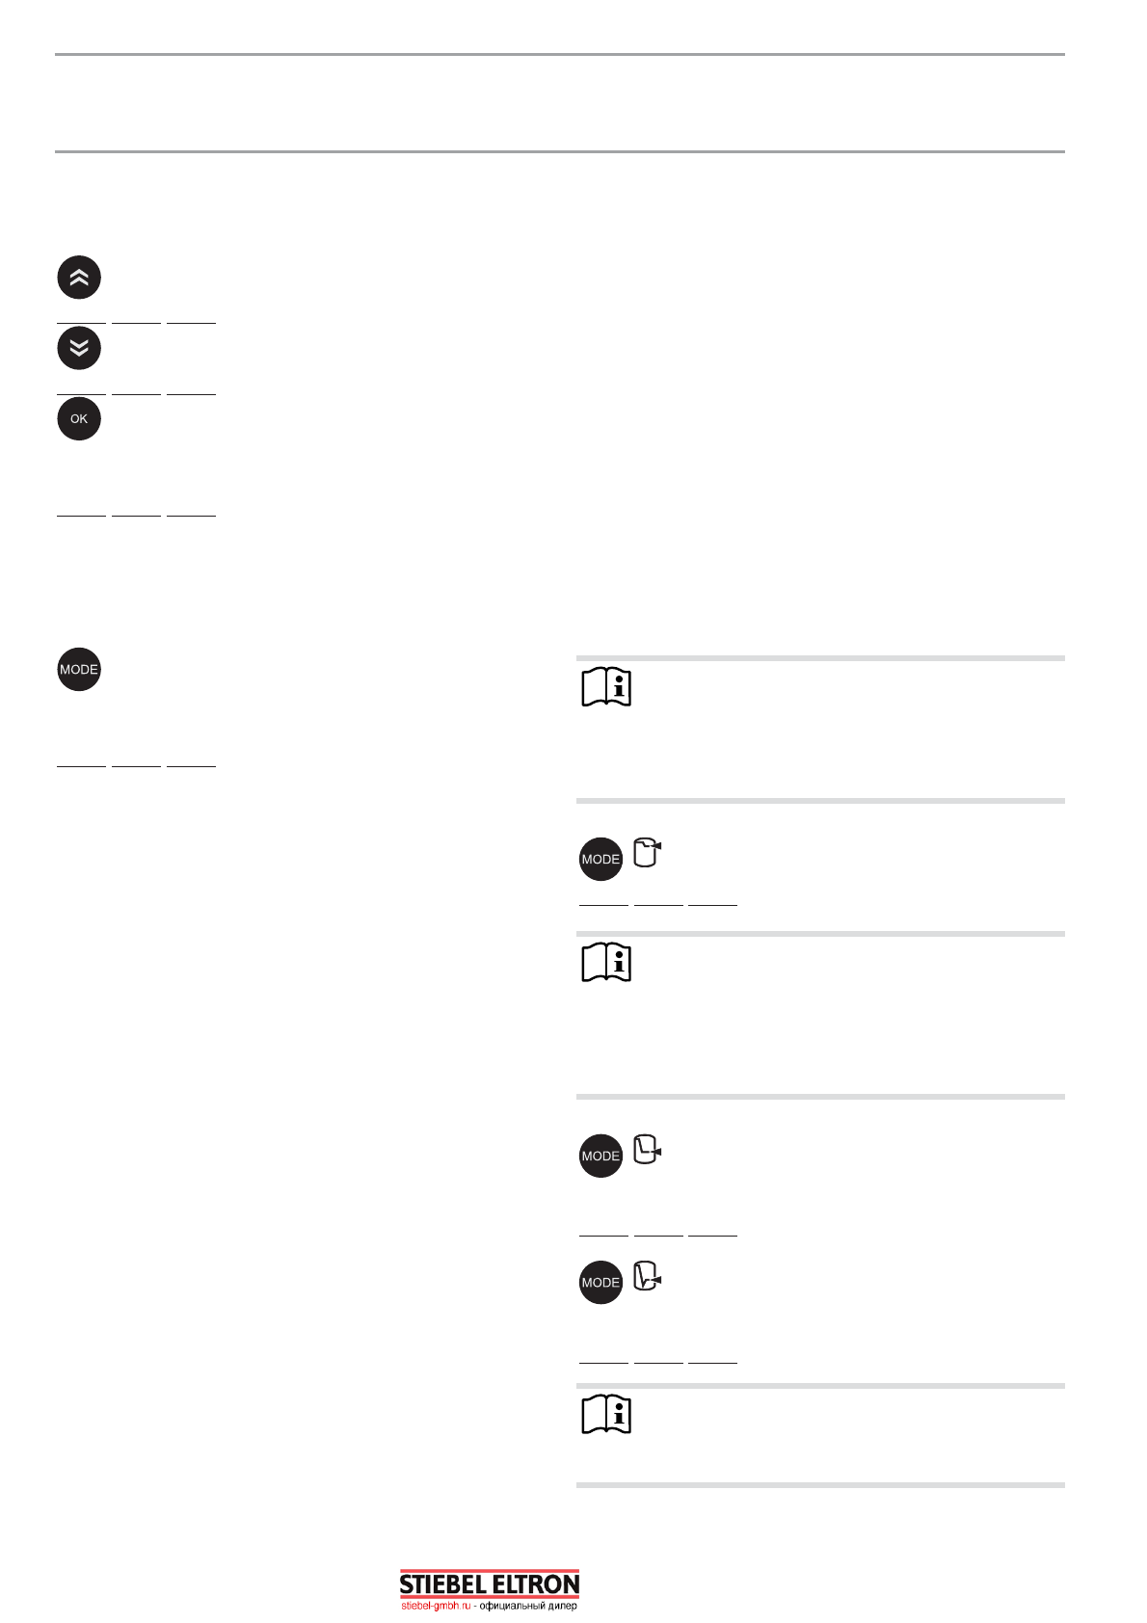Click the STIEBEL ELTRON logo
The image size is (1147, 1623).
[490, 1583]
